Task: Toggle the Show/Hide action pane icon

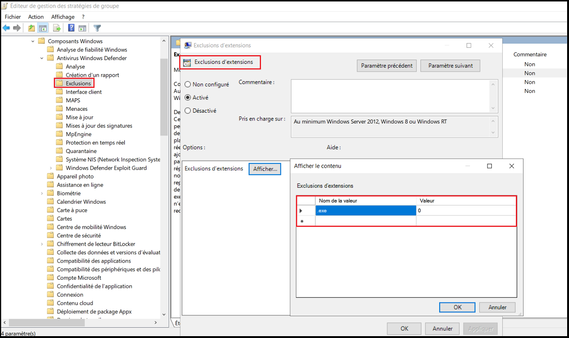Action: pos(82,28)
